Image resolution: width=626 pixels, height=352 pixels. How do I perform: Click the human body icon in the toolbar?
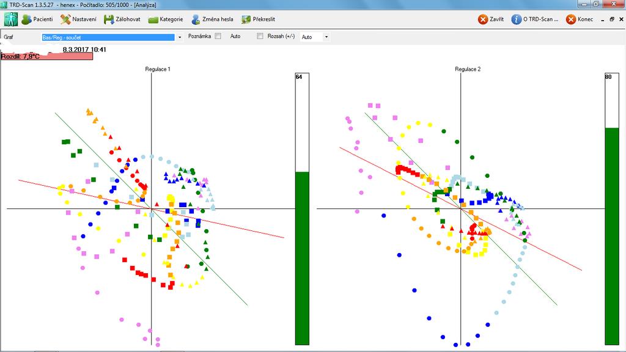point(11,19)
